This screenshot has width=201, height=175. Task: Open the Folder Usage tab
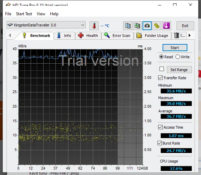point(153,36)
